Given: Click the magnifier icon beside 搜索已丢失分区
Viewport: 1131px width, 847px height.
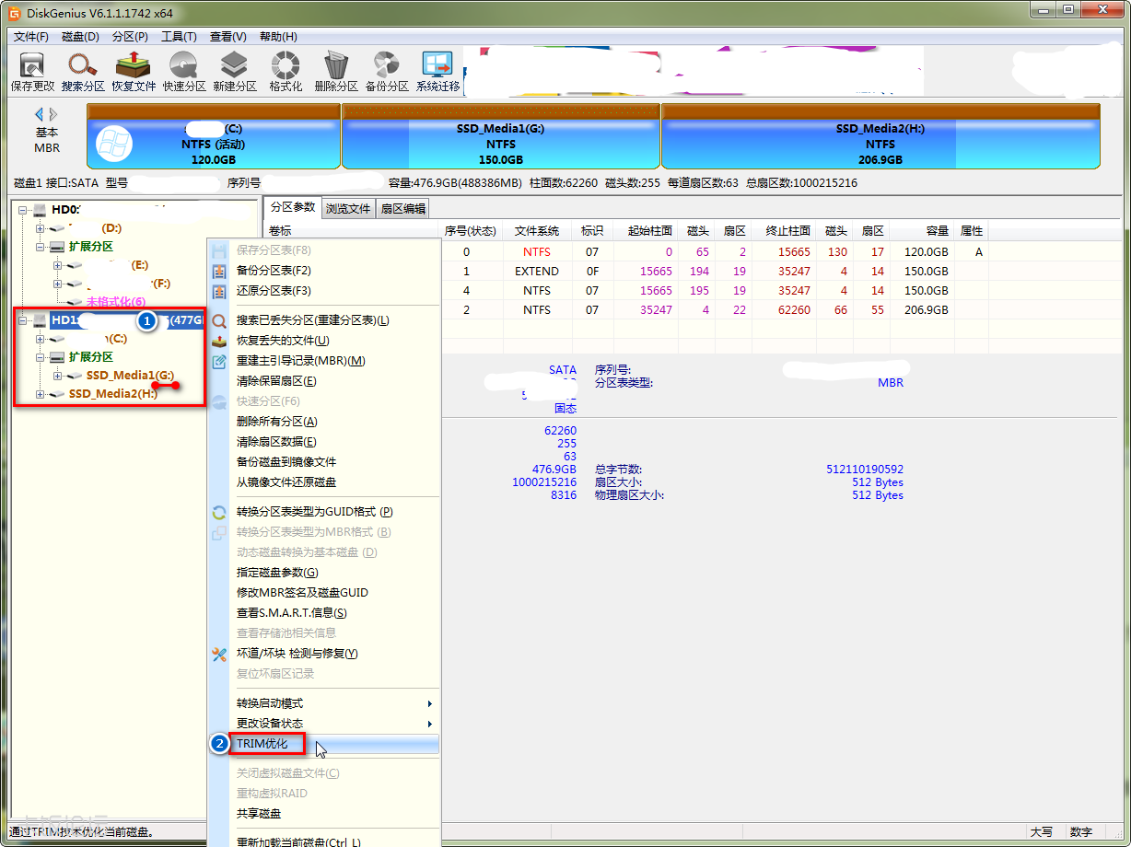Looking at the screenshot, I should [219, 320].
